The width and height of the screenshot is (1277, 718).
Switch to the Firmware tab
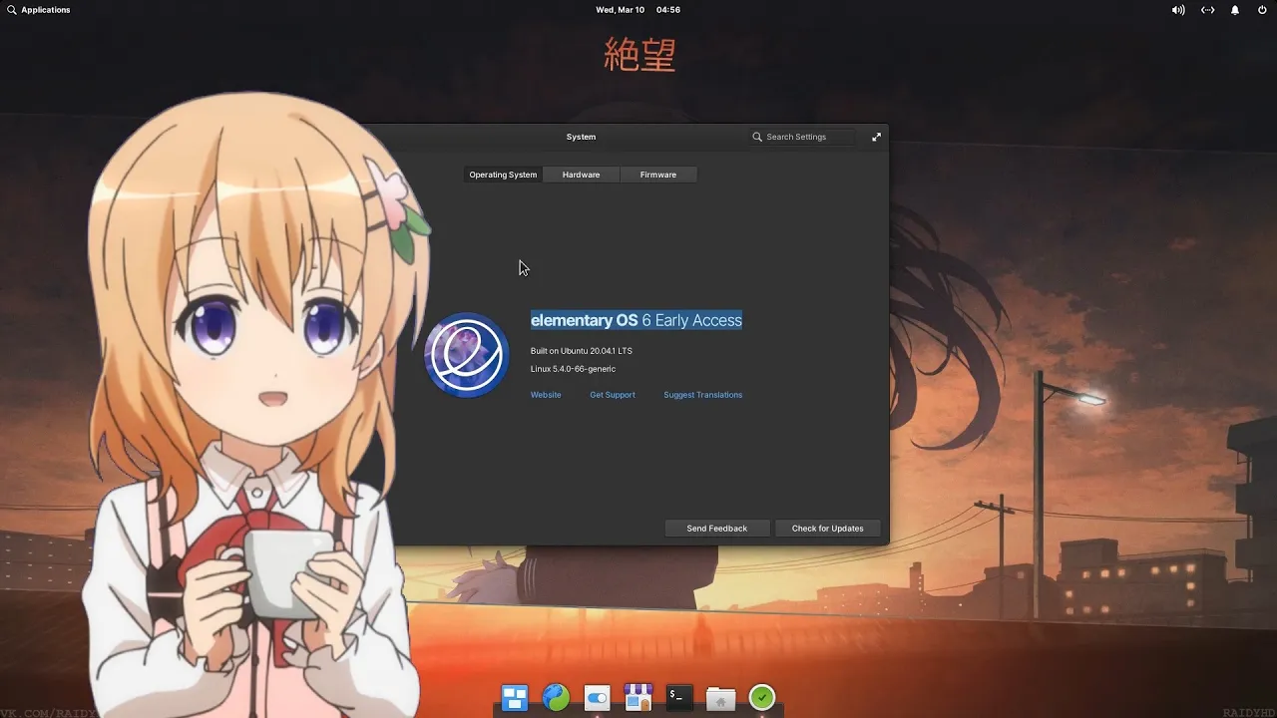657,175
